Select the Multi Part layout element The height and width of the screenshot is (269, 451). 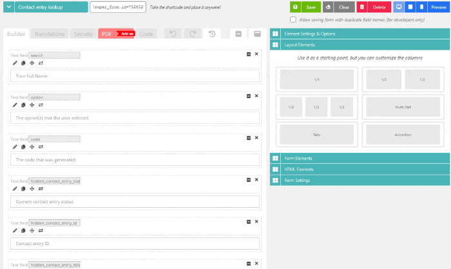pos(403,107)
